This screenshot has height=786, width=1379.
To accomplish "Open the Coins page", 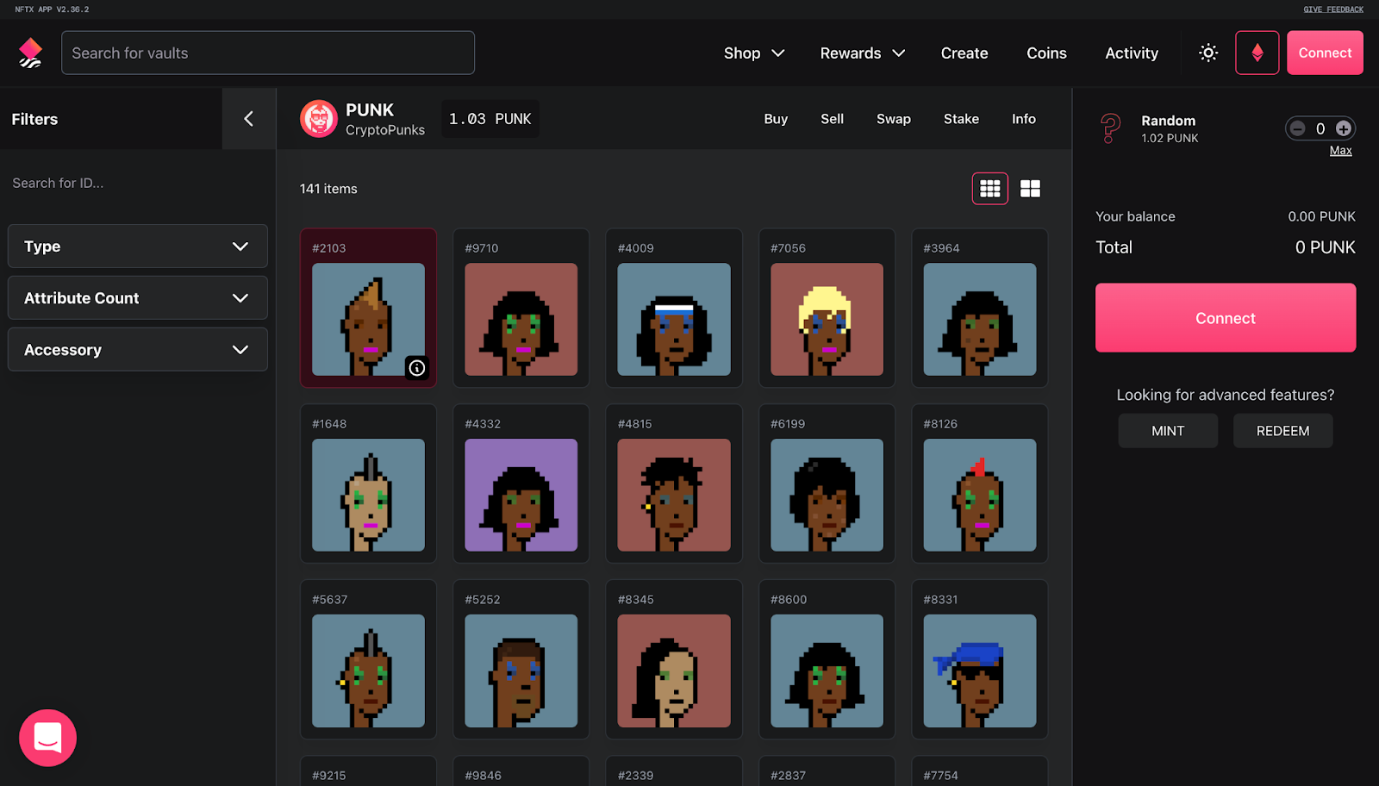I will pyautogui.click(x=1046, y=53).
